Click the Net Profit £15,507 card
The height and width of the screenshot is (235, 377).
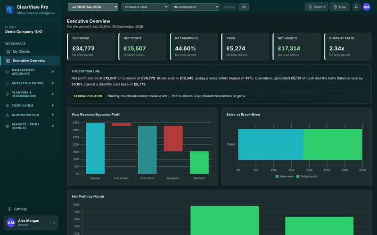coord(142,47)
